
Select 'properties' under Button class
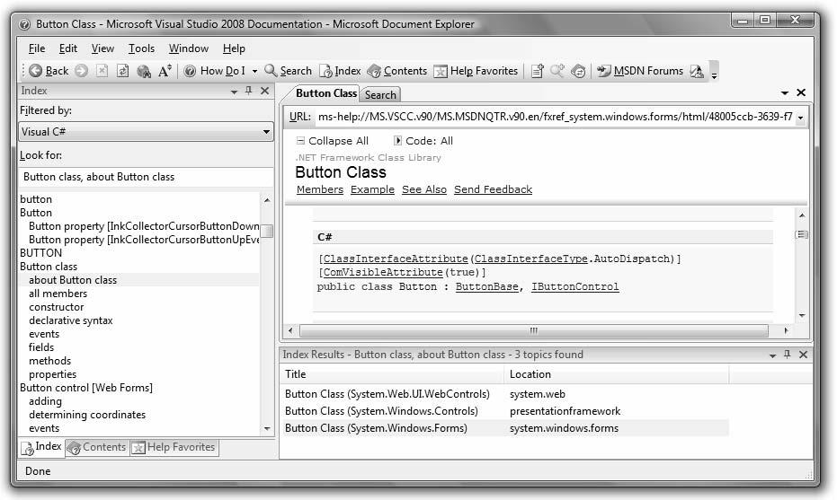pos(52,374)
